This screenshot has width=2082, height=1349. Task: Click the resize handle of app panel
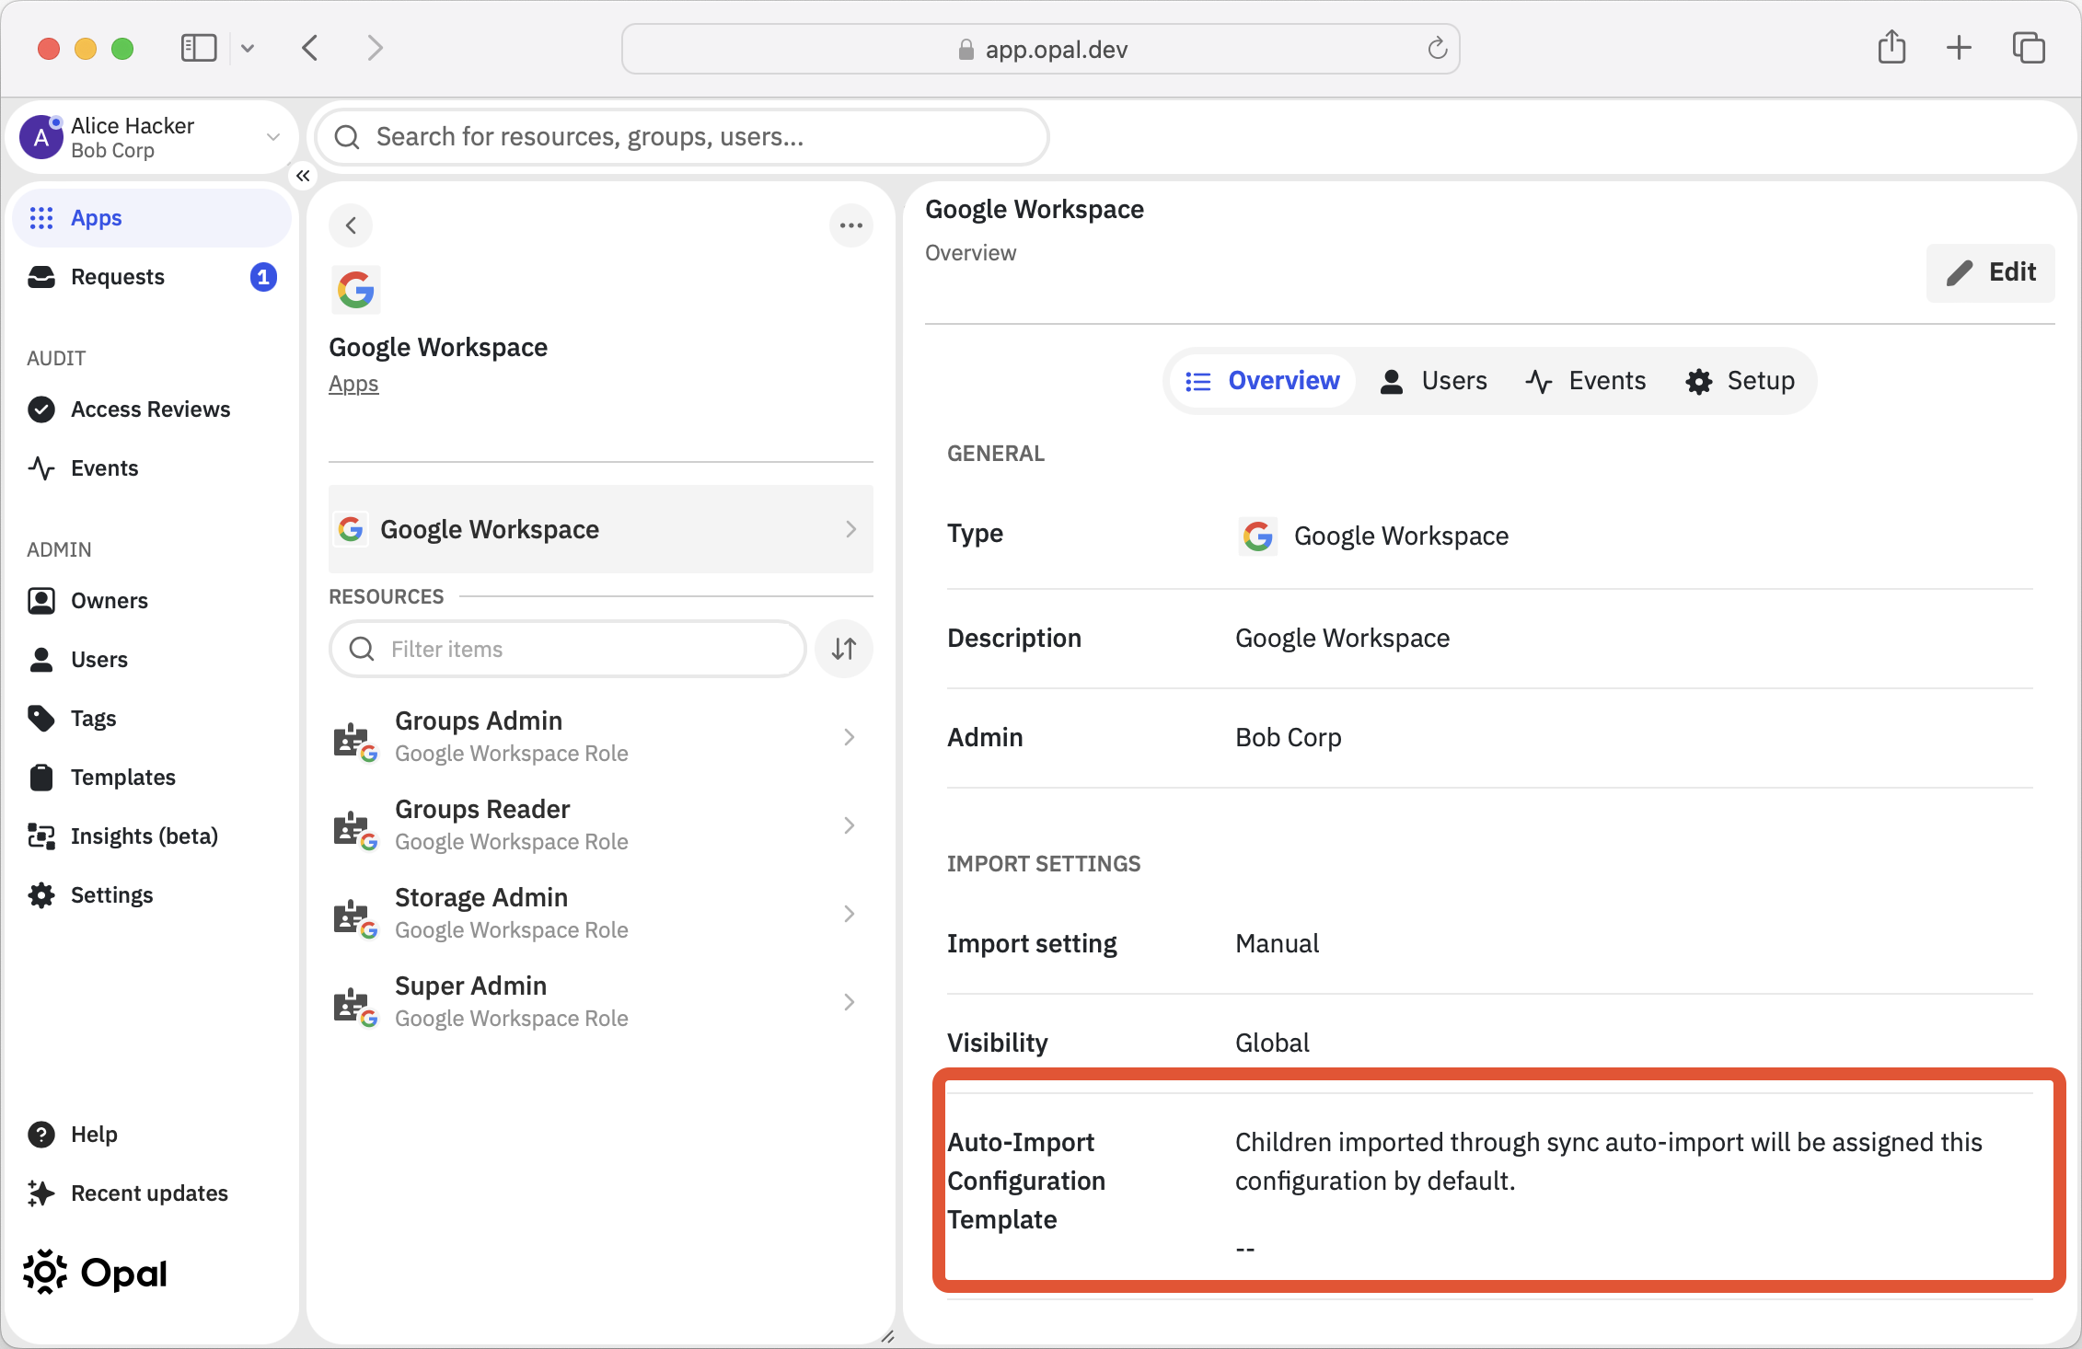coord(887,1336)
